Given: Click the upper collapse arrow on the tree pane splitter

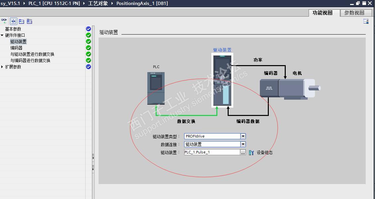Looking at the screenshot, I should [x=93, y=158].
